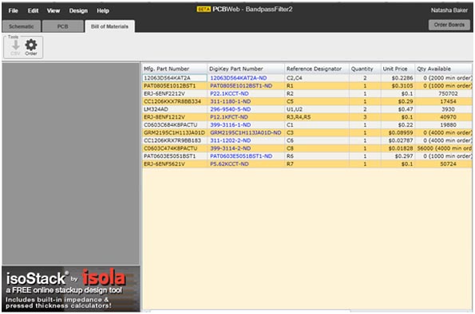Click the $0.47 unit price cell
The image size is (475, 314).
point(398,109)
